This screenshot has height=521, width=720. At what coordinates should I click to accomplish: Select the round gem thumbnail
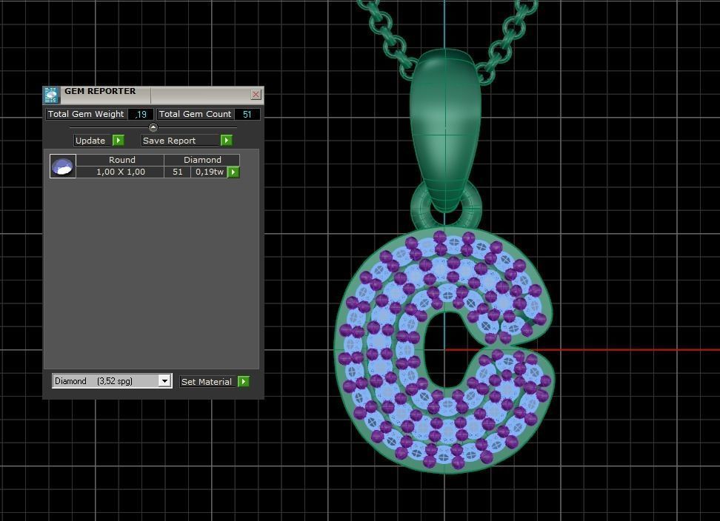point(62,166)
